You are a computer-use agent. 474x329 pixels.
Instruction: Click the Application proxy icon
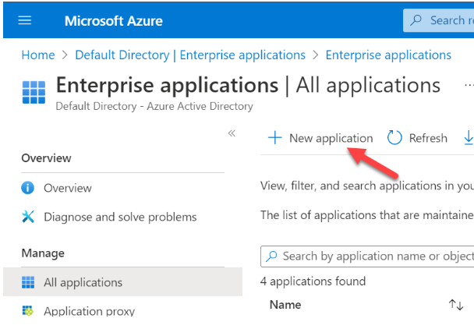(x=28, y=310)
